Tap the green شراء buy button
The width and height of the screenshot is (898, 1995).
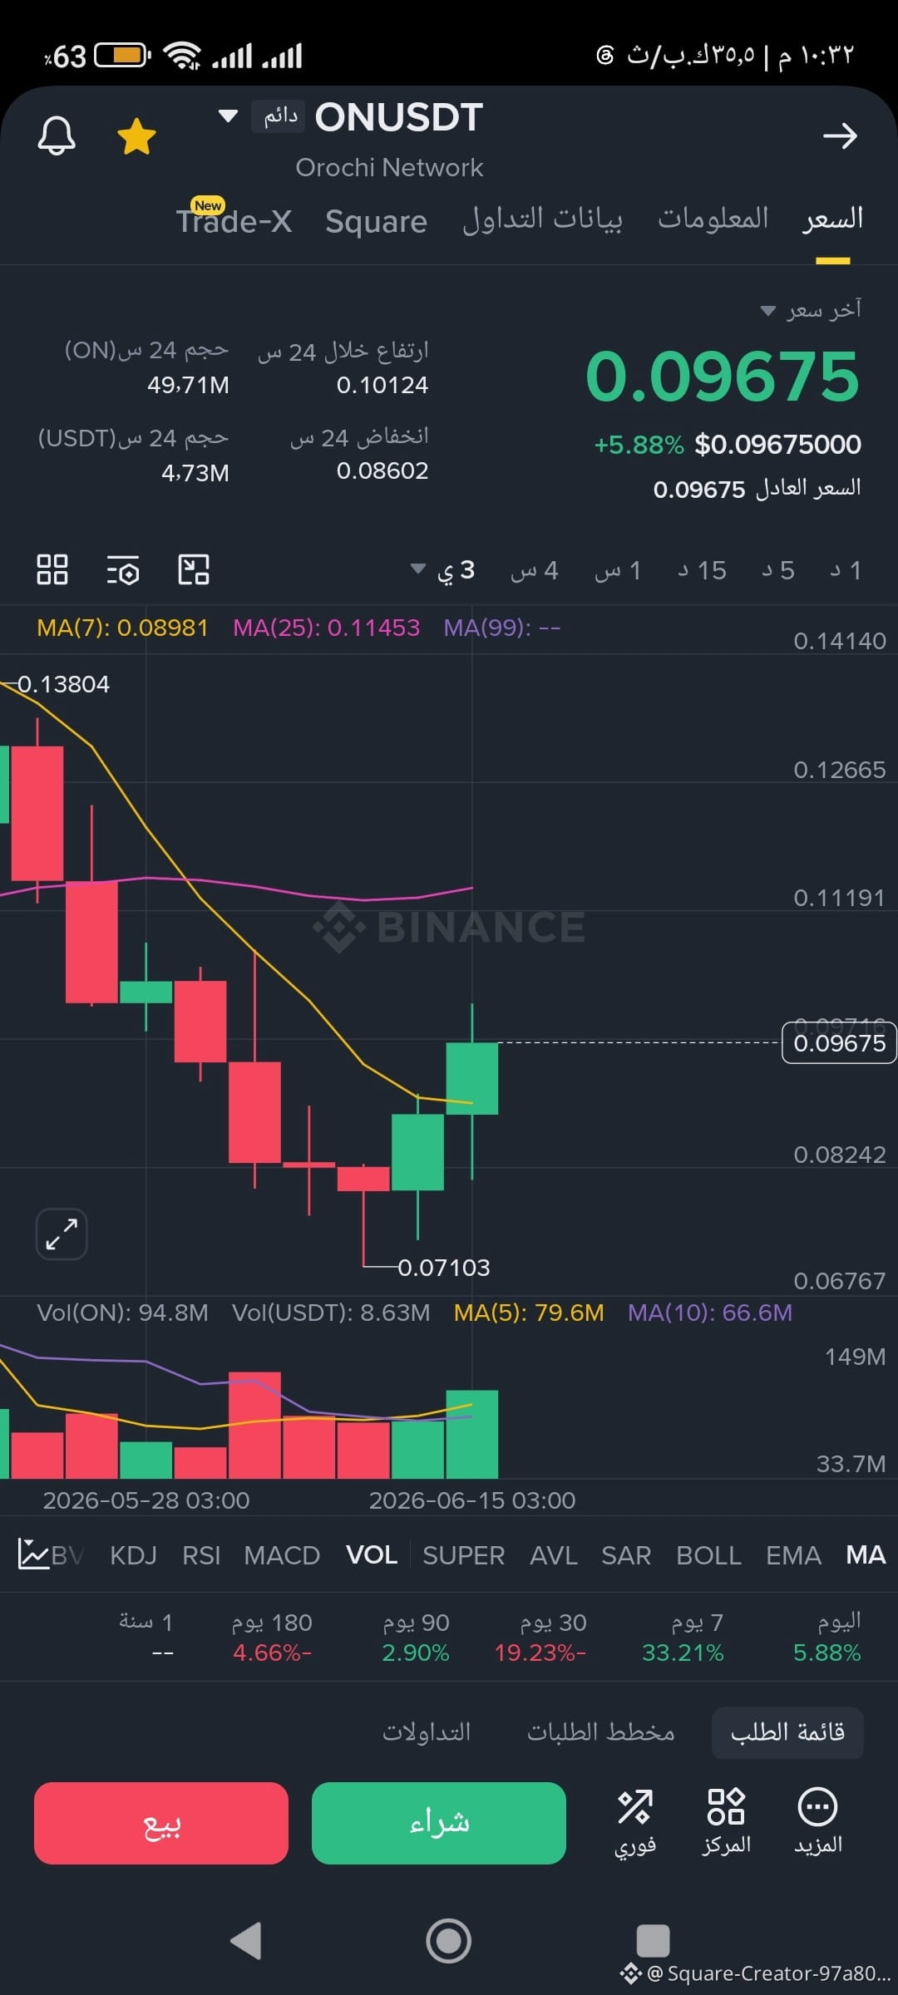439,1823
